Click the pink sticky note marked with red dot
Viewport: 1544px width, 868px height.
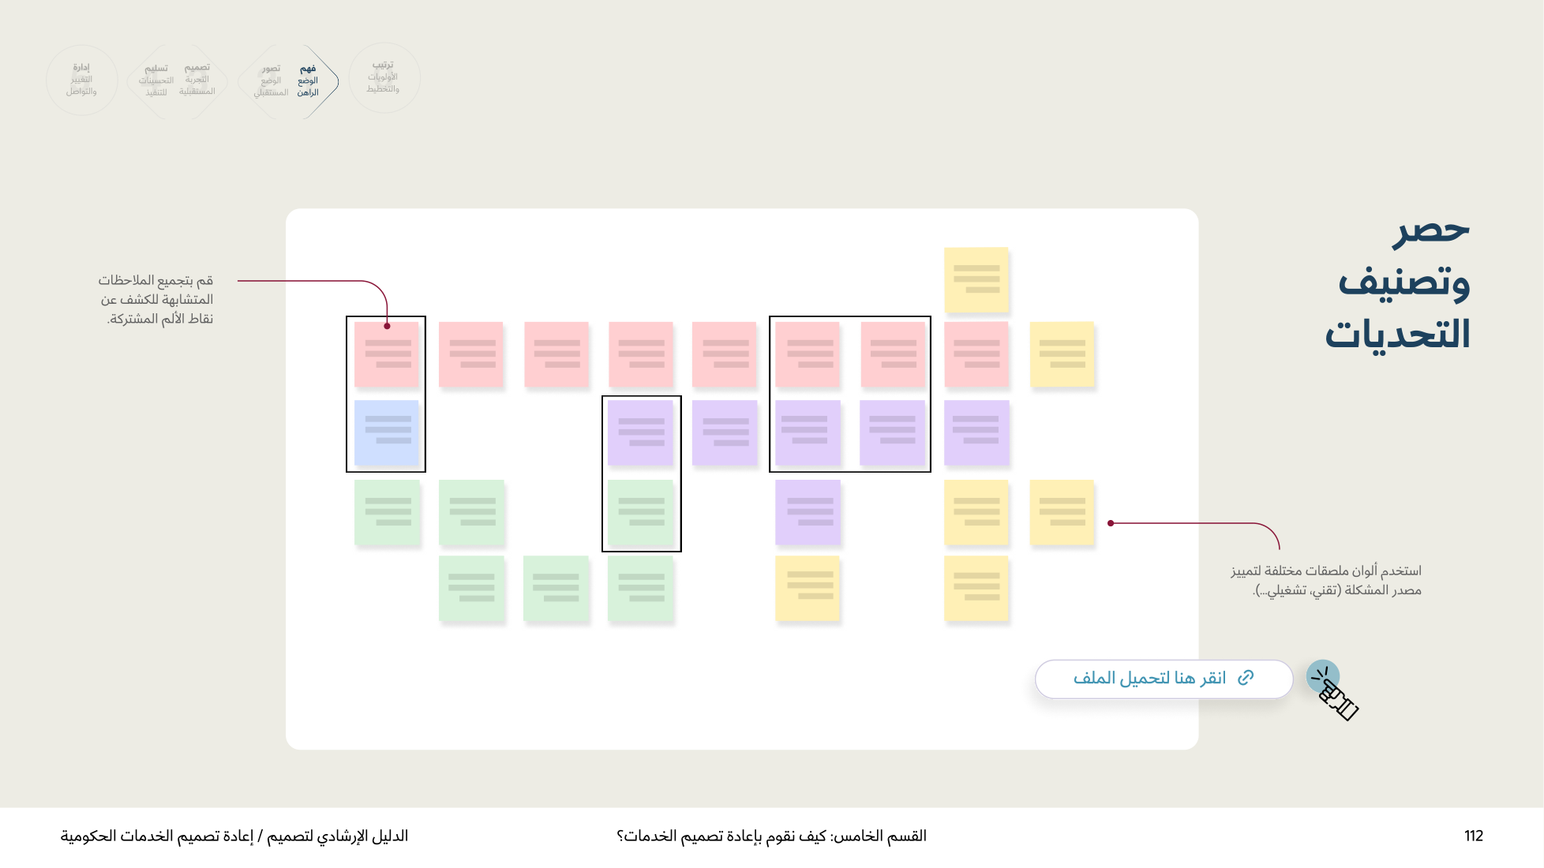[x=387, y=354]
